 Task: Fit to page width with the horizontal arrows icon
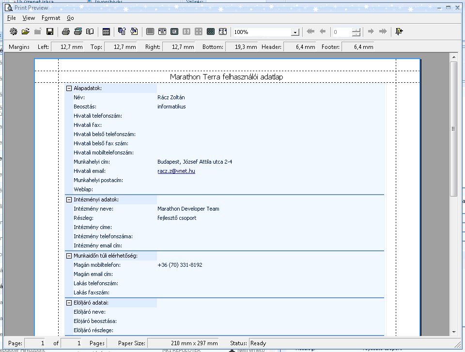[x=162, y=31]
